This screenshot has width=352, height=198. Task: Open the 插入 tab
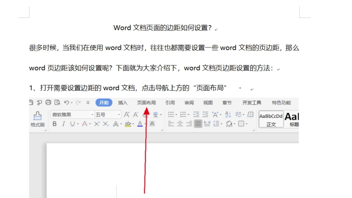click(123, 103)
